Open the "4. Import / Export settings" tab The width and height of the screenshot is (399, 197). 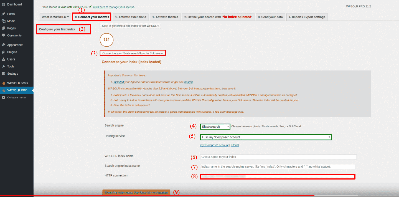tap(307, 17)
